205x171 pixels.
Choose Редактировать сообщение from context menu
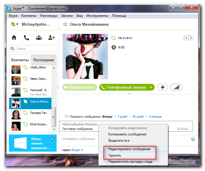(129, 149)
